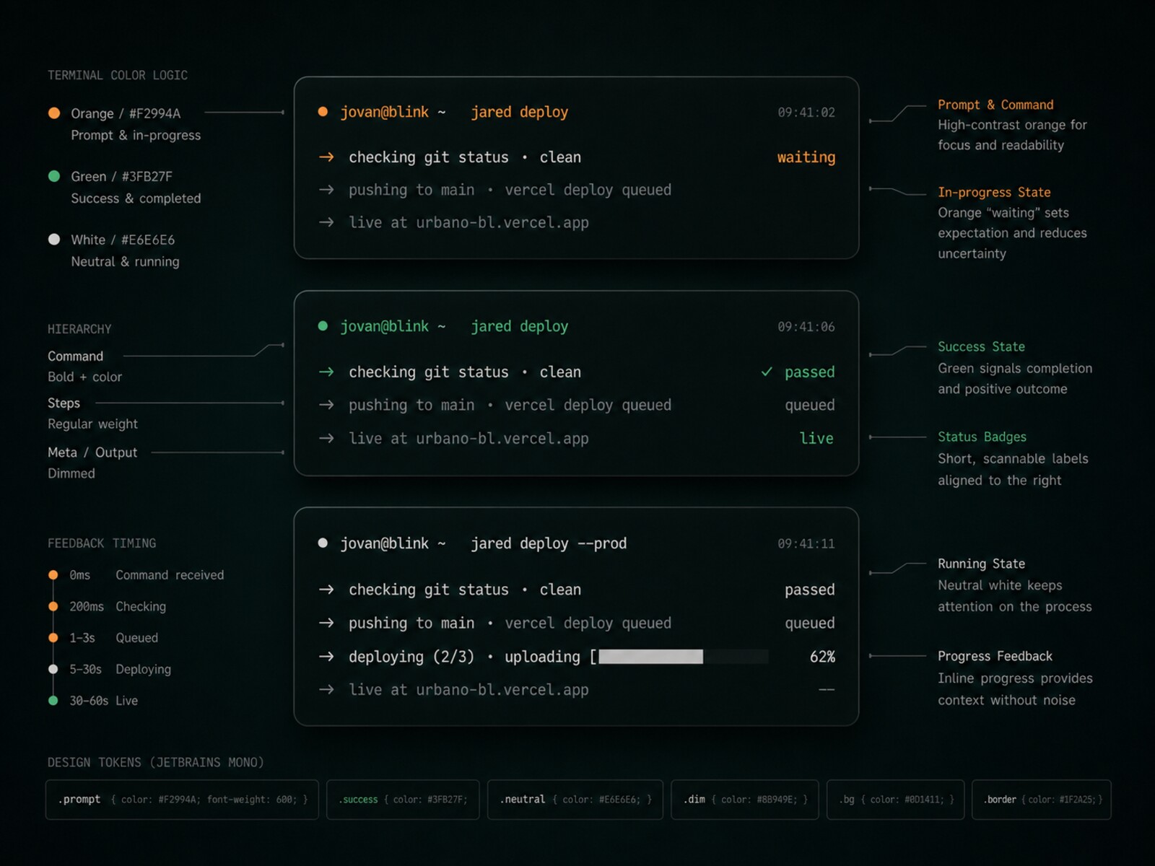Click the 09:41:06 timestamp
1155x866 pixels.
(x=806, y=327)
